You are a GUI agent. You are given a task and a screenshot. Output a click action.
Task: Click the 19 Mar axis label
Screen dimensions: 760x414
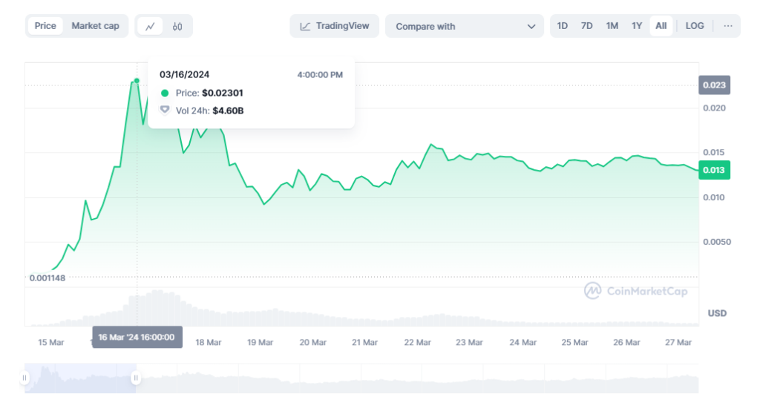tap(261, 342)
